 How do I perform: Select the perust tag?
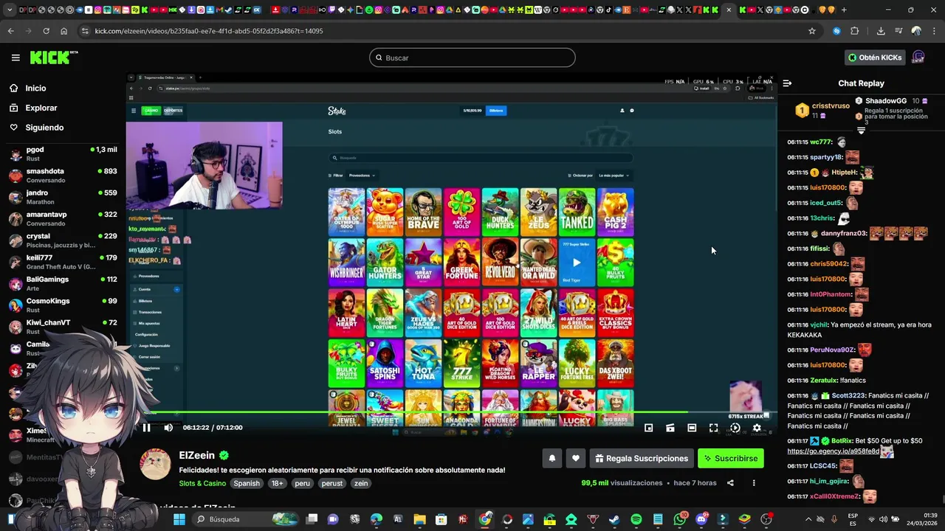coord(331,483)
